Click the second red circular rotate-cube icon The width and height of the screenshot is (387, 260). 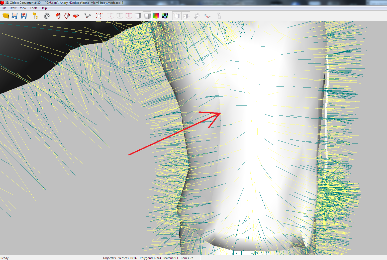pyautogui.click(x=67, y=16)
